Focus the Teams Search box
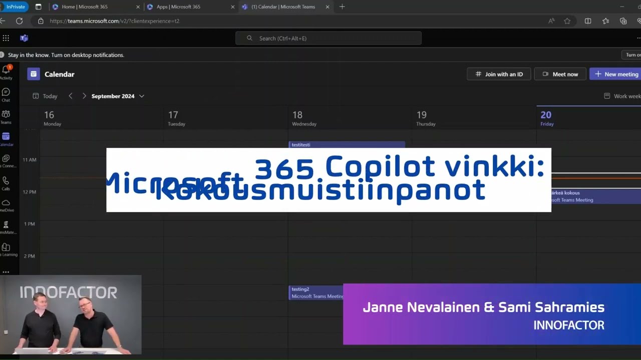 click(x=329, y=38)
